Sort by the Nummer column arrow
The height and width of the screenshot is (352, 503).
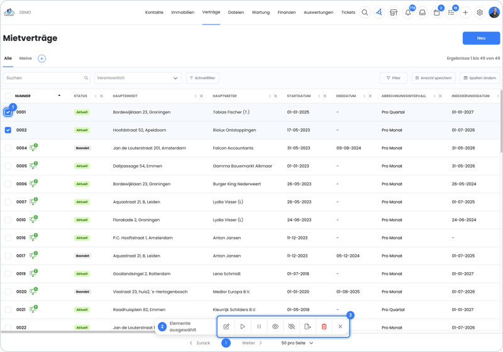pos(59,95)
